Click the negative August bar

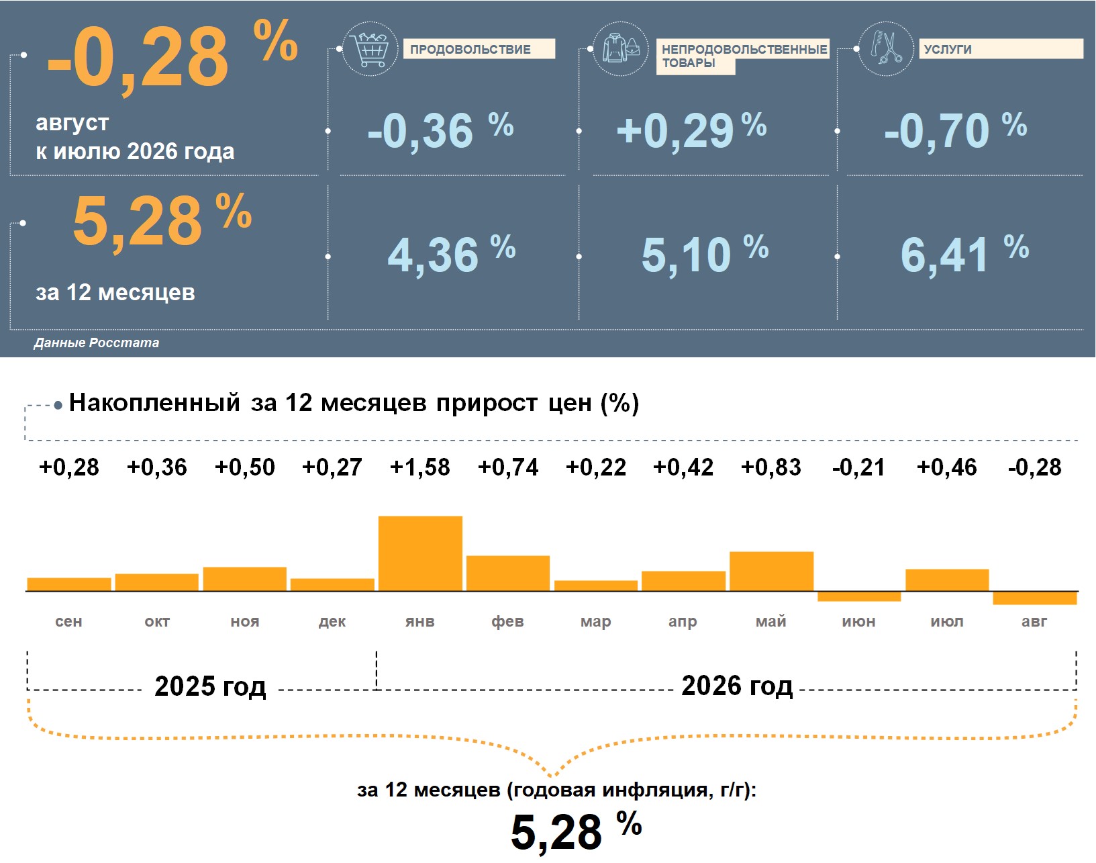point(1035,598)
